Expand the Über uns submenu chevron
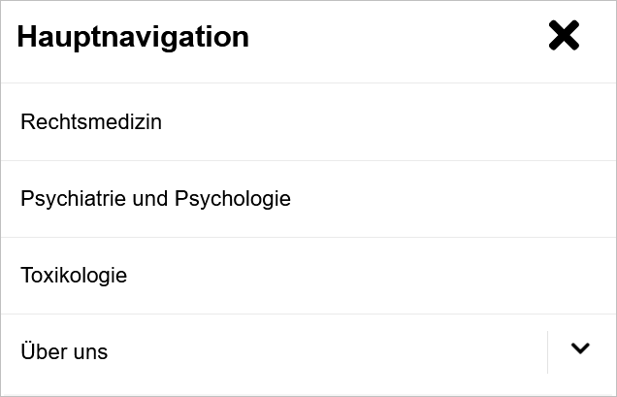The width and height of the screenshot is (617, 397). 580,349
